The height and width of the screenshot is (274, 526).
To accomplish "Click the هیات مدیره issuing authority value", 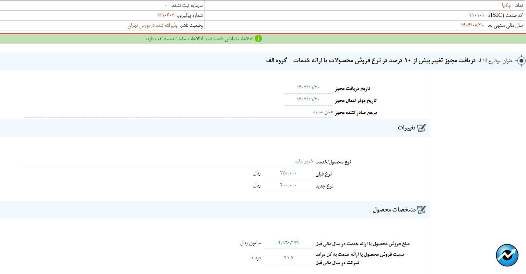I will [x=323, y=112].
